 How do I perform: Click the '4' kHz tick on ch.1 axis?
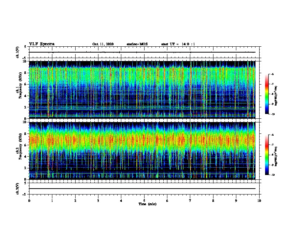pyautogui.click(x=26, y=96)
